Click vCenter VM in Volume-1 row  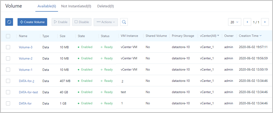(x=129, y=70)
